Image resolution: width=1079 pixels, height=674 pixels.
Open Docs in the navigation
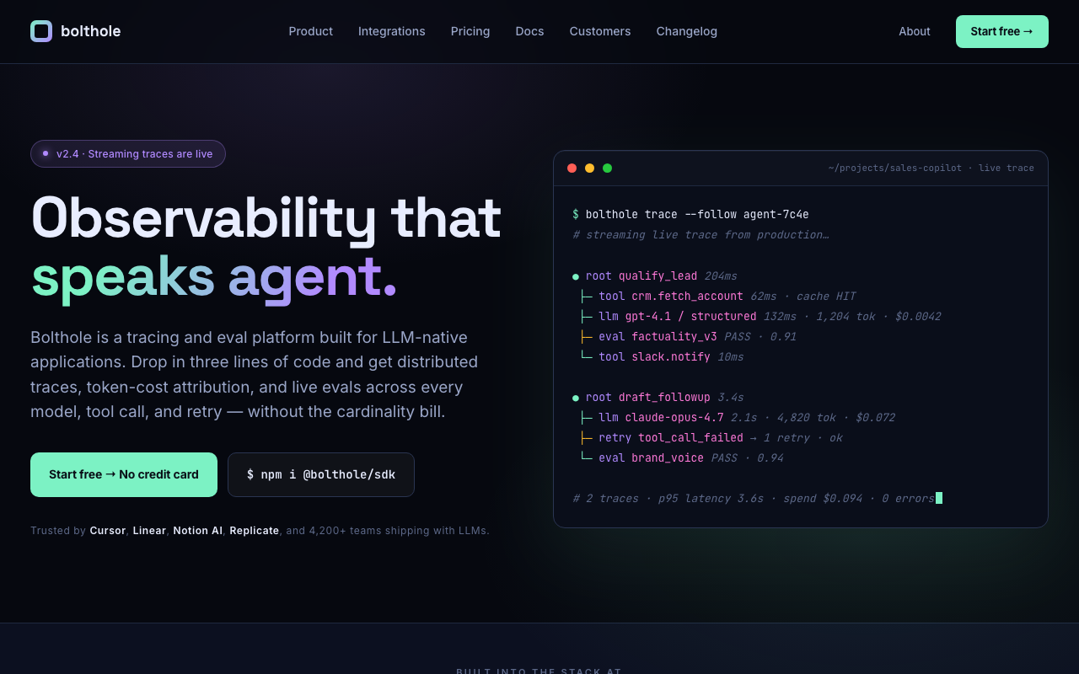pos(530,31)
